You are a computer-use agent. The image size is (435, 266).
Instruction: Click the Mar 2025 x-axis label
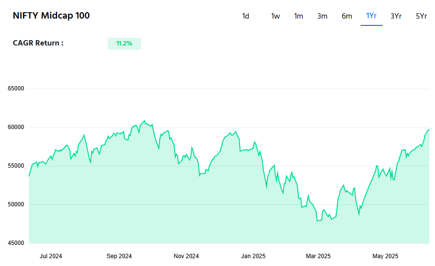[x=318, y=256]
